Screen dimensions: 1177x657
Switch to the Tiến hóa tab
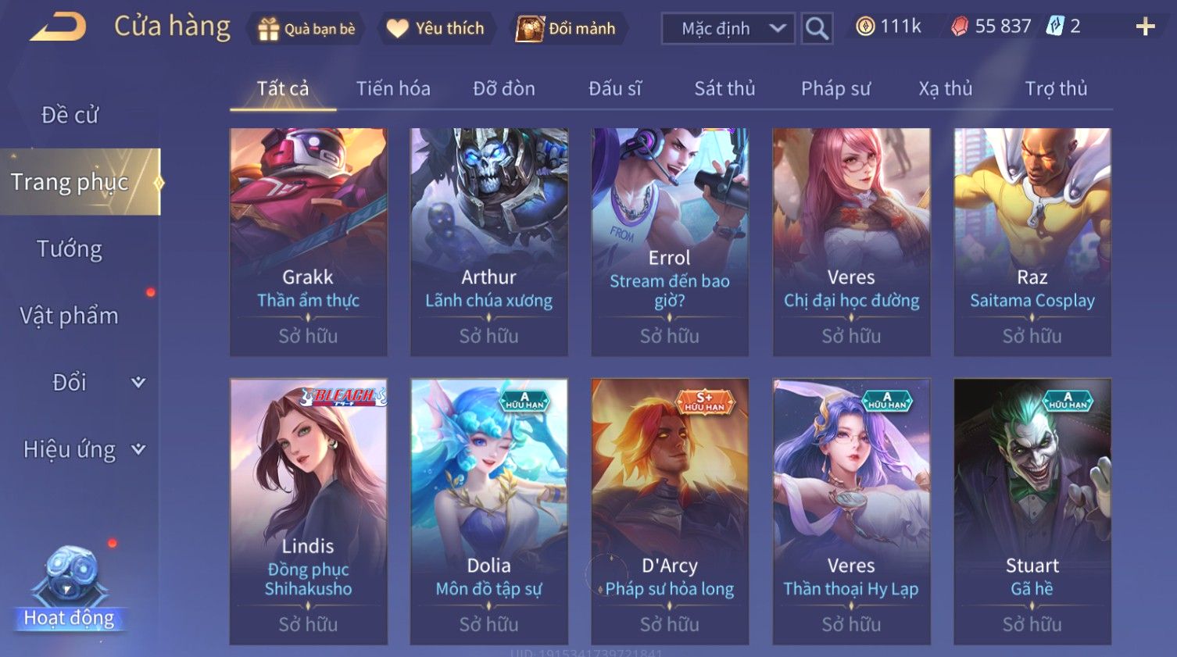pos(393,88)
